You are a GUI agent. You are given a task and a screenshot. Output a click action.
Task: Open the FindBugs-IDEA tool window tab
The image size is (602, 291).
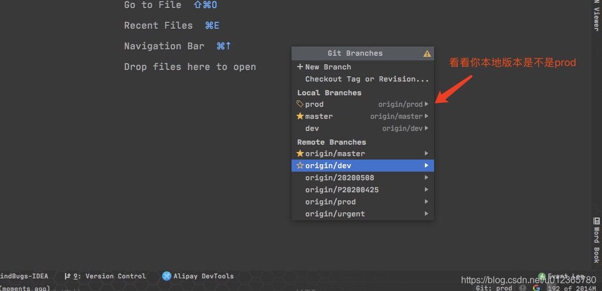pyautogui.click(x=24, y=276)
